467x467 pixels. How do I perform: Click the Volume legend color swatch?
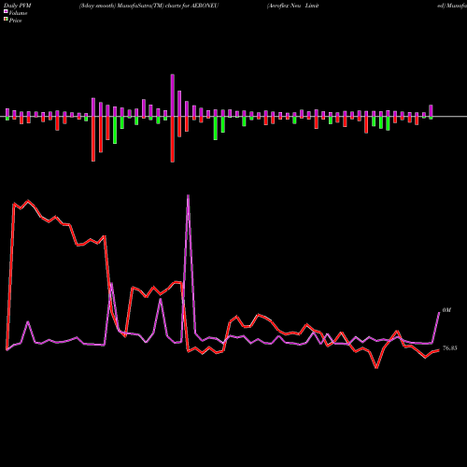point(6,11)
